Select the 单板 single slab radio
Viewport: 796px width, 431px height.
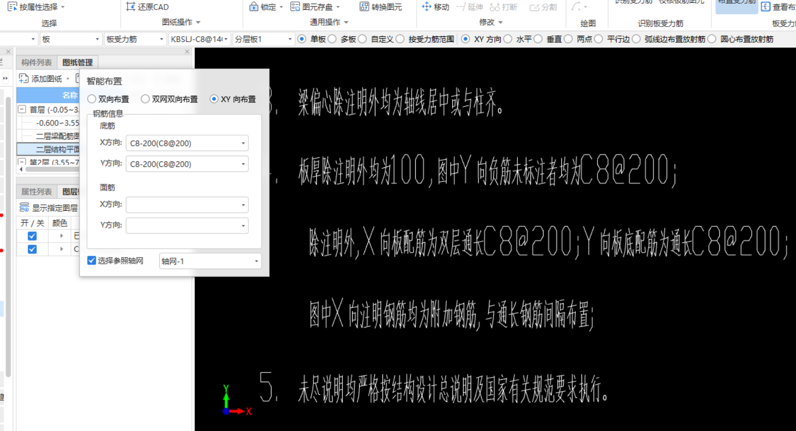click(x=302, y=39)
